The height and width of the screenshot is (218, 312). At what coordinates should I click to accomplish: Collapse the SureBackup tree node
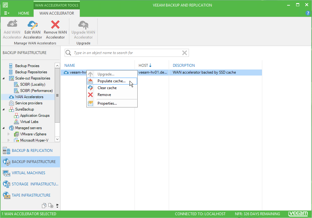(x=4, y=109)
